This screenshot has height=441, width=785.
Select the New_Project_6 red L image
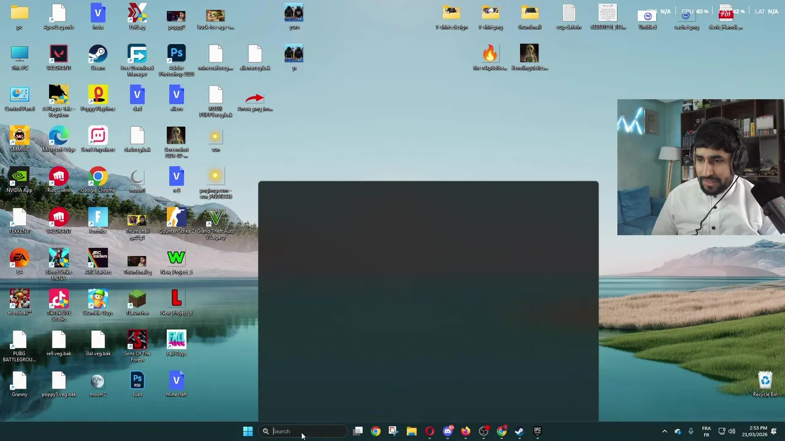tap(176, 303)
